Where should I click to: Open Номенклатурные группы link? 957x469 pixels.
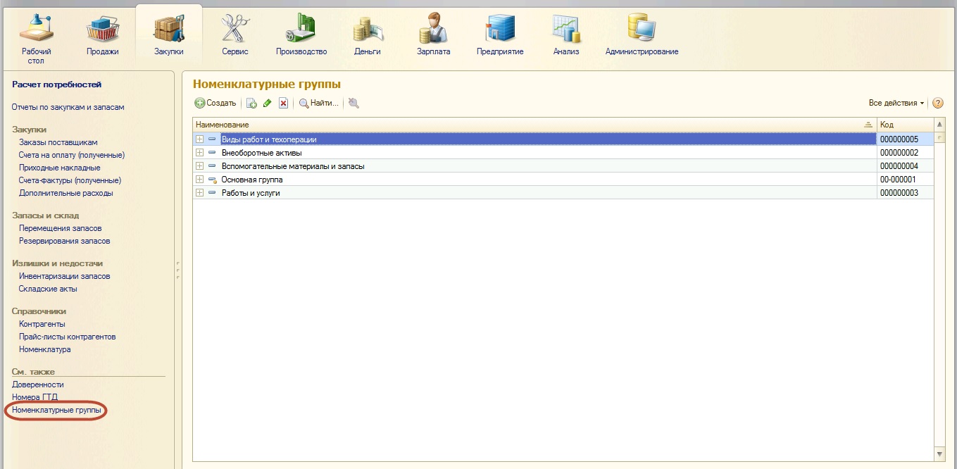pyautogui.click(x=56, y=410)
